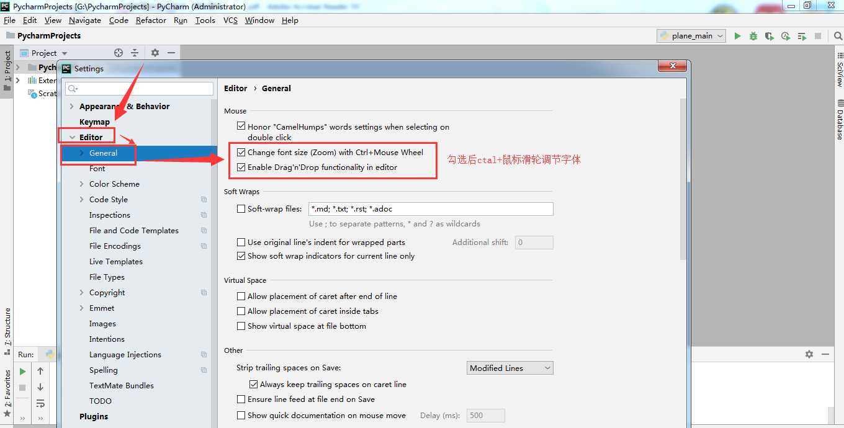Run plane_main with the green play icon
The height and width of the screenshot is (428, 844).
[737, 36]
